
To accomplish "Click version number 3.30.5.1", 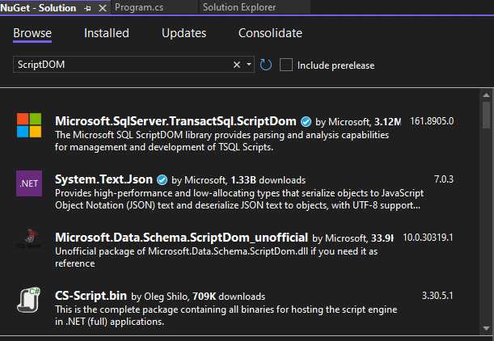I will [x=437, y=296].
